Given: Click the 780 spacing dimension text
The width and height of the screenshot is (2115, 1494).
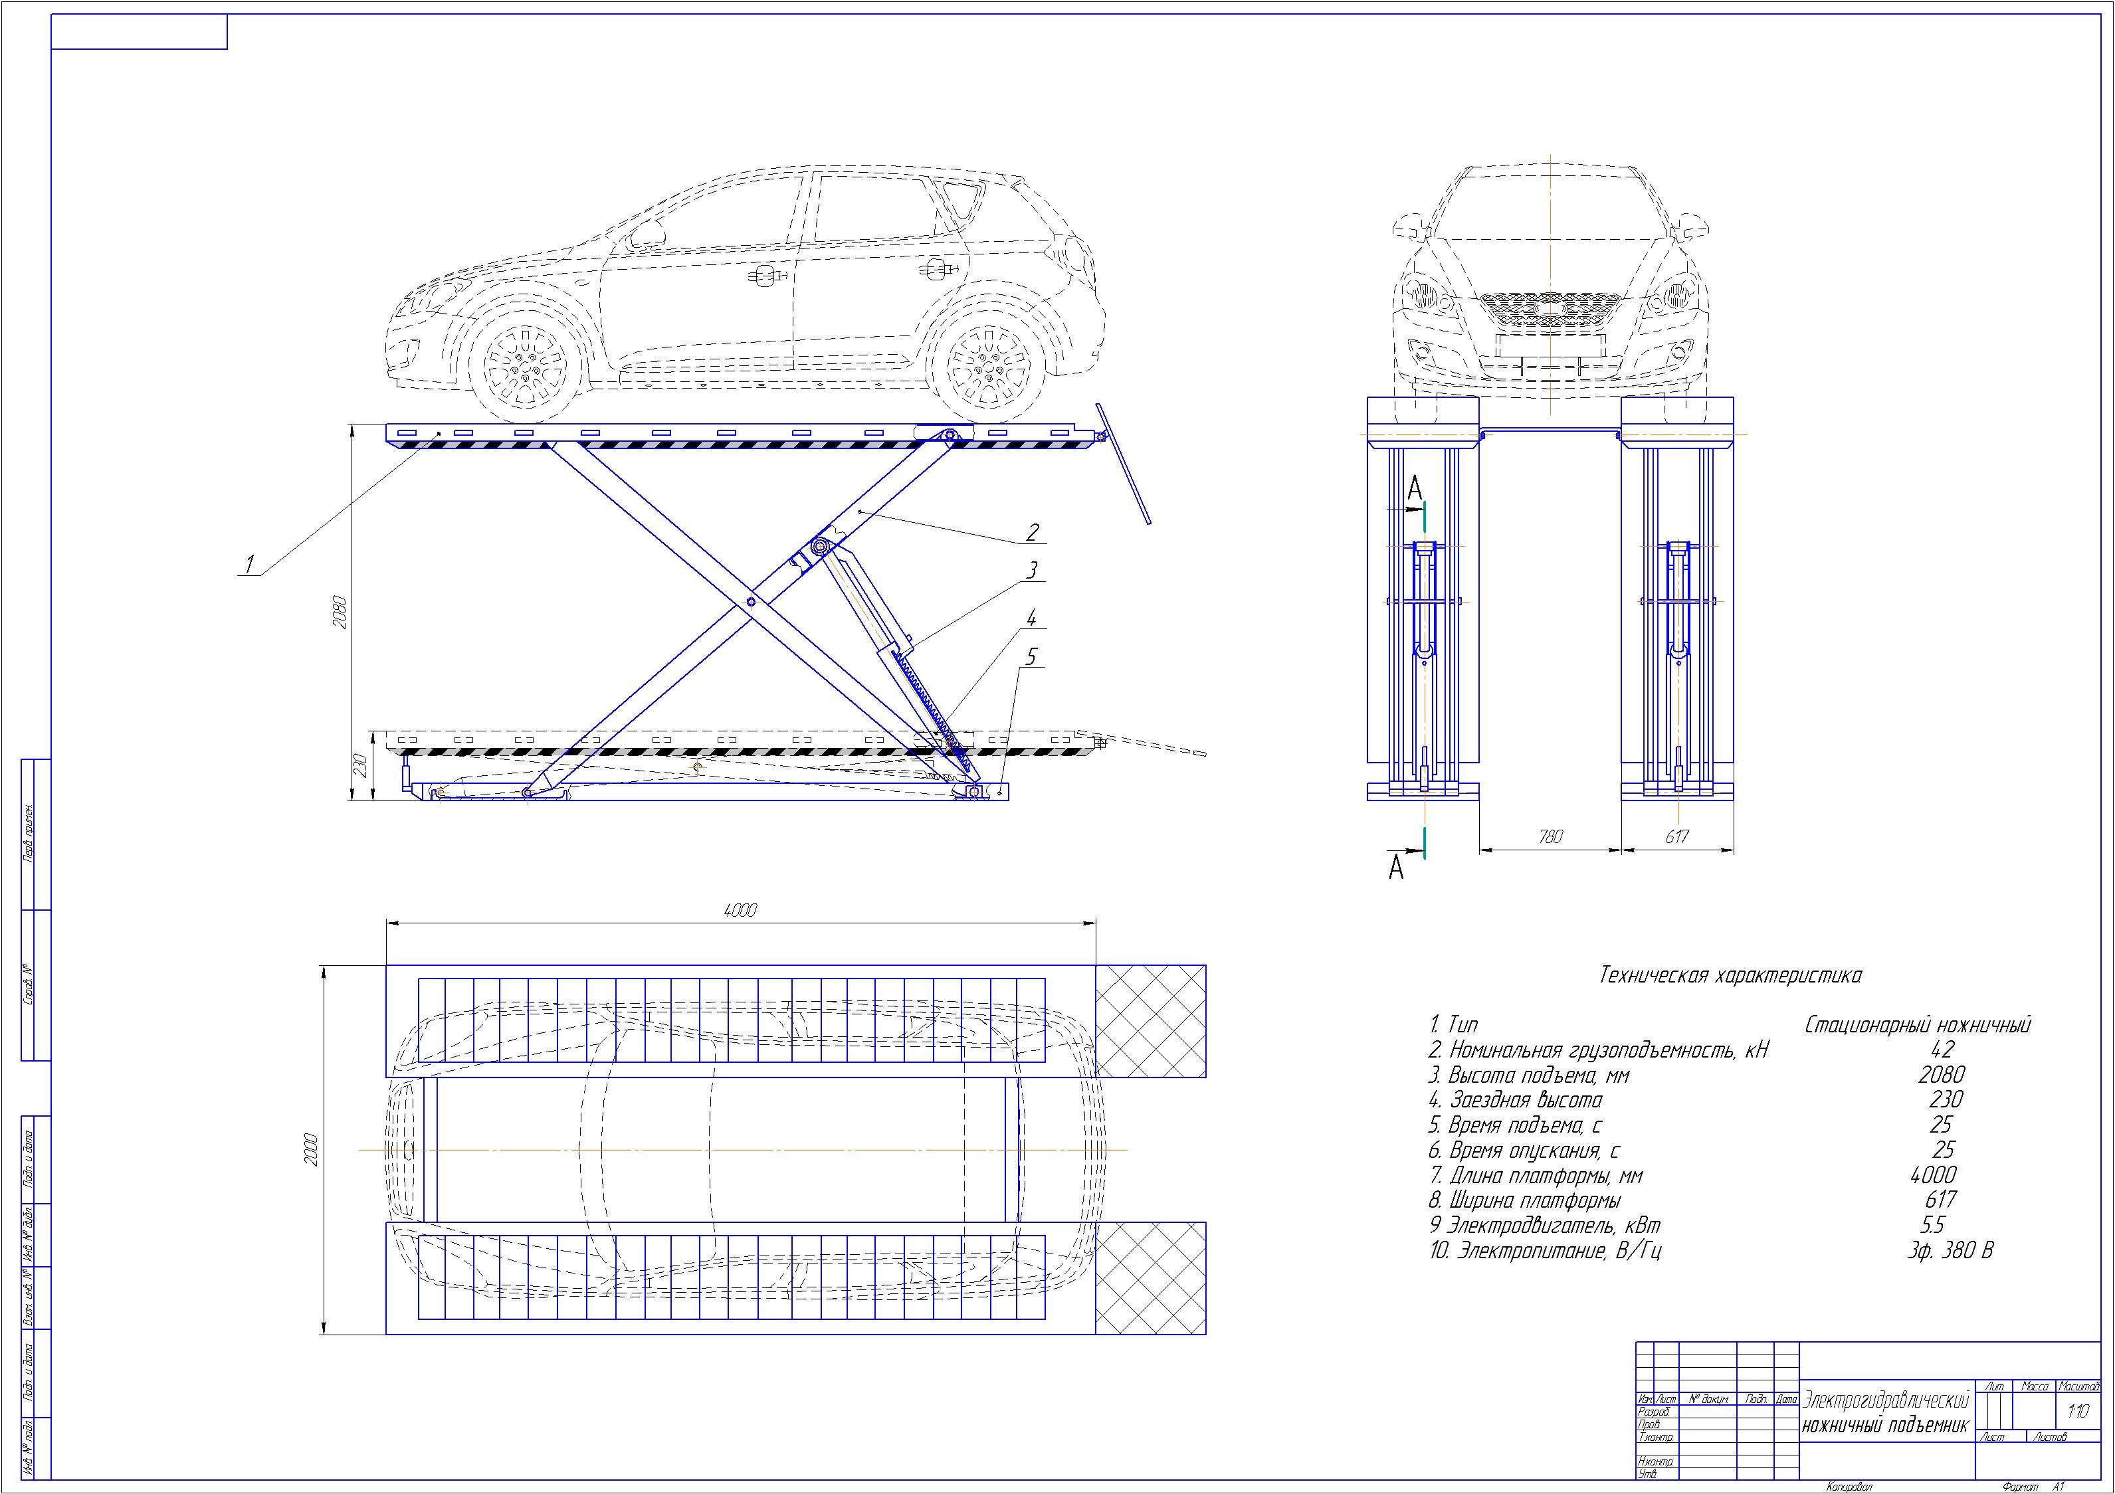Looking at the screenshot, I should tap(1550, 836).
